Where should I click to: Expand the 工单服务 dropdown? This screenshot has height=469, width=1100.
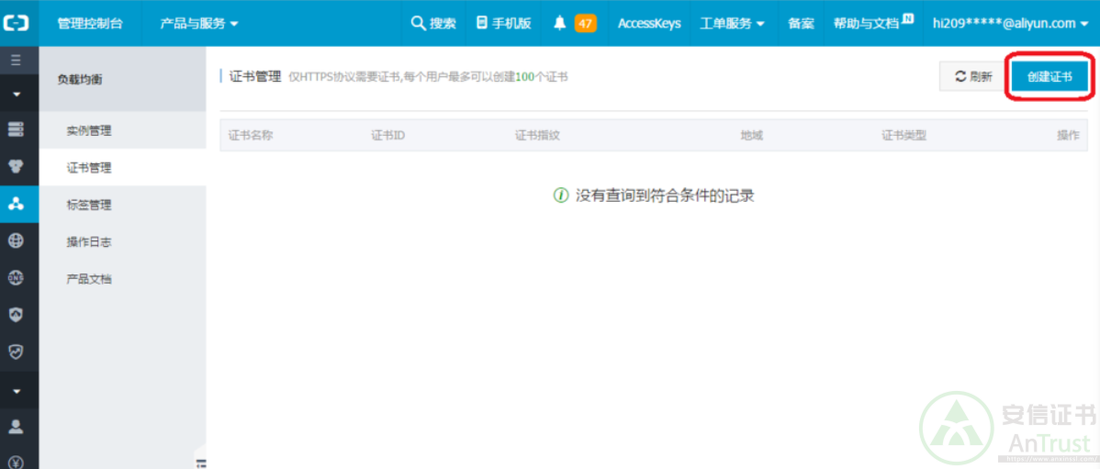coord(732,23)
